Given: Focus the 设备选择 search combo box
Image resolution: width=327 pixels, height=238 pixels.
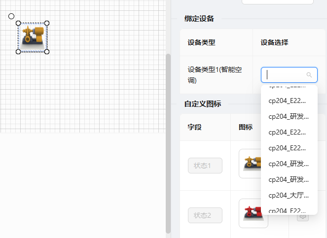Looking at the screenshot, I should [x=289, y=75].
